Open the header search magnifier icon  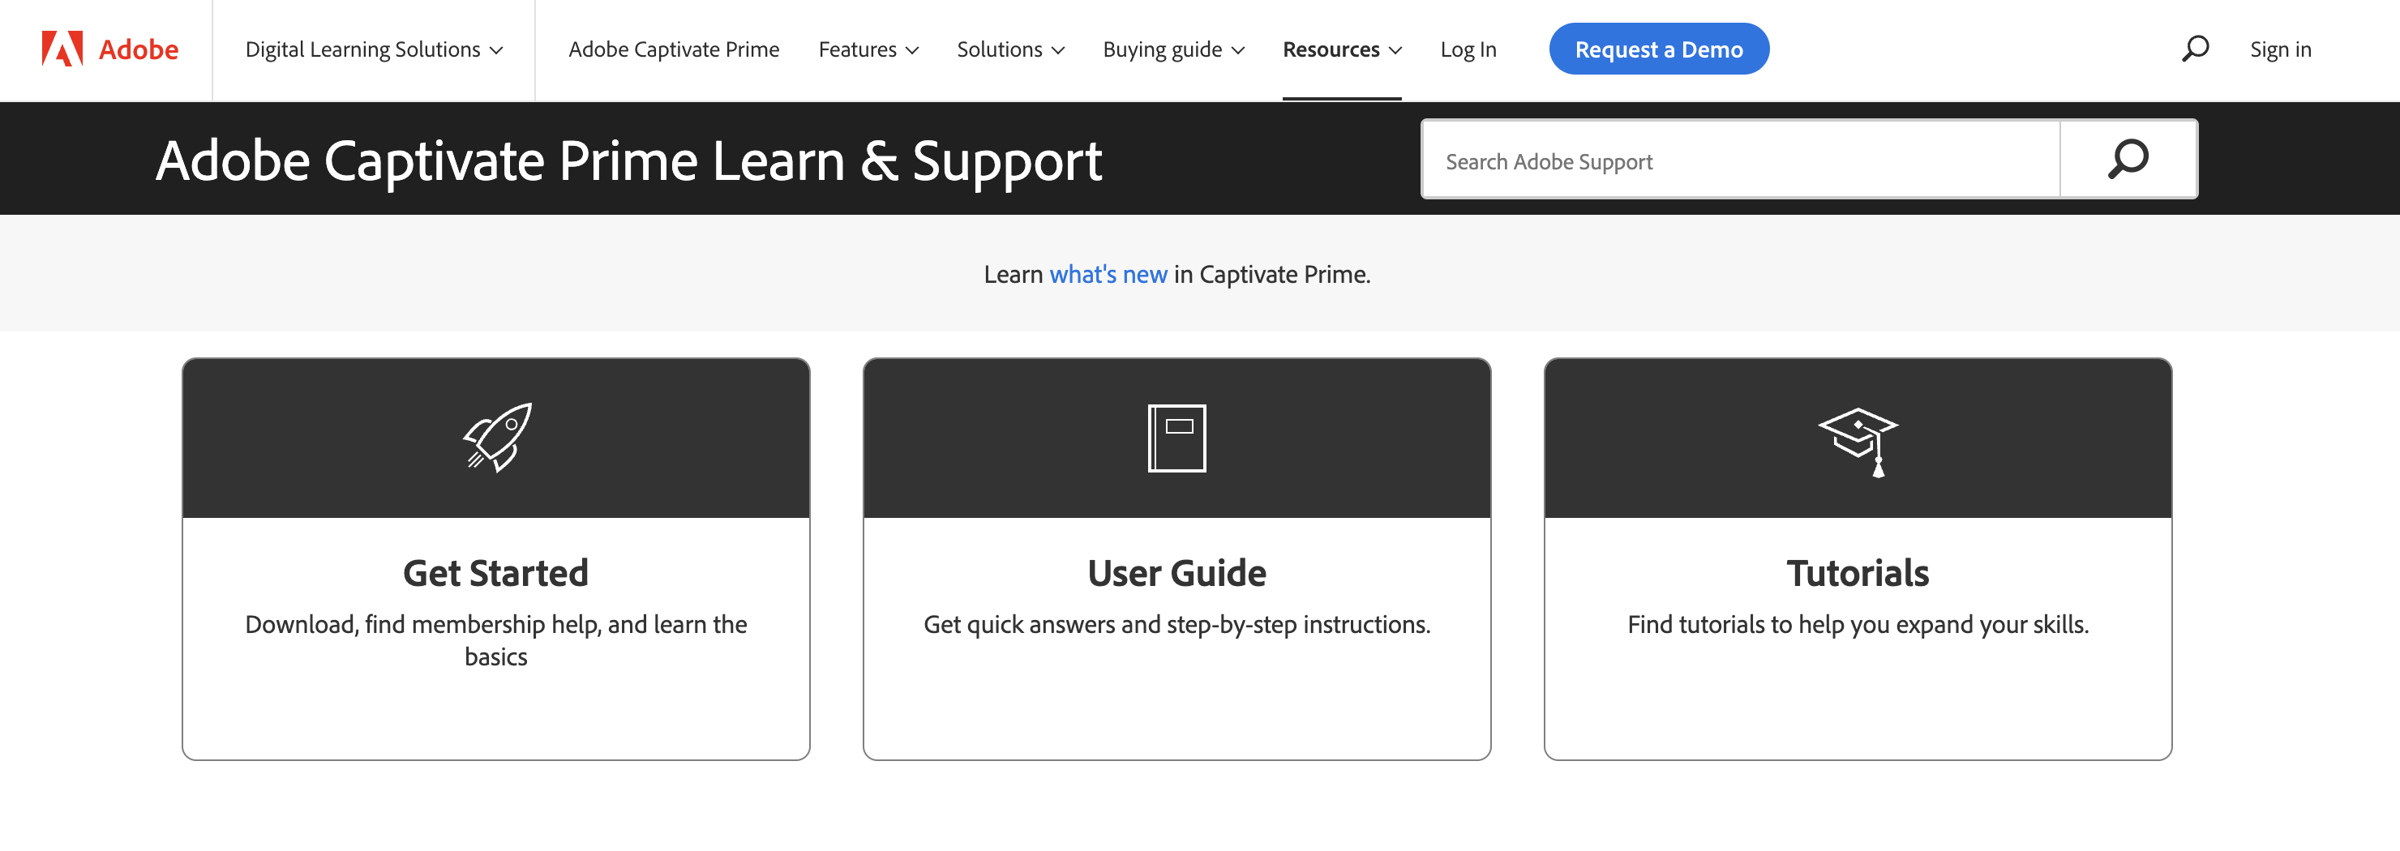pyautogui.click(x=2195, y=49)
